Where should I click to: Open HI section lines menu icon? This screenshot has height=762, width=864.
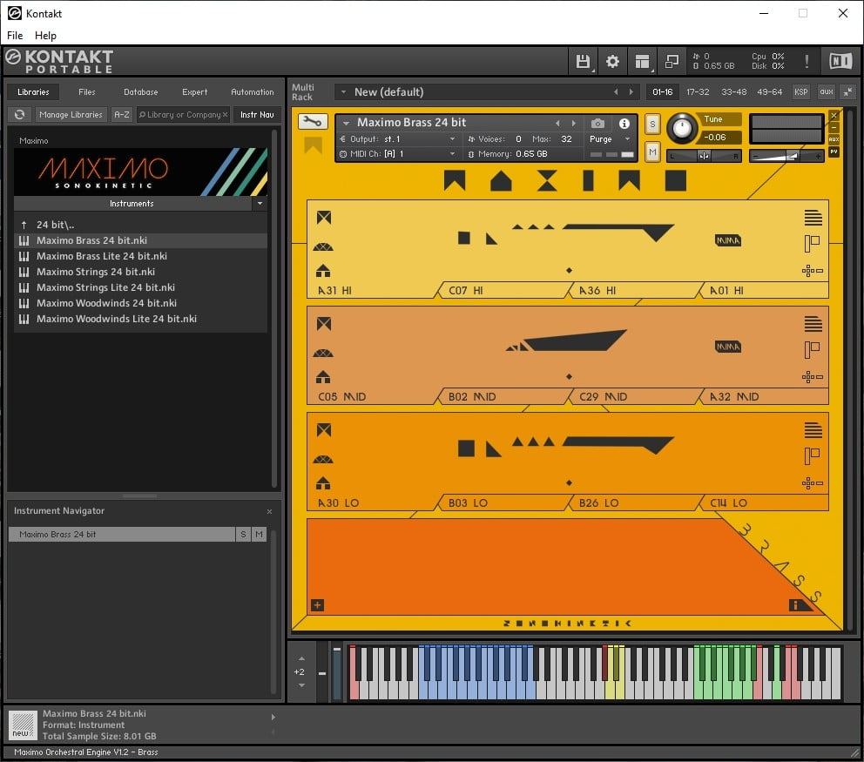[813, 218]
